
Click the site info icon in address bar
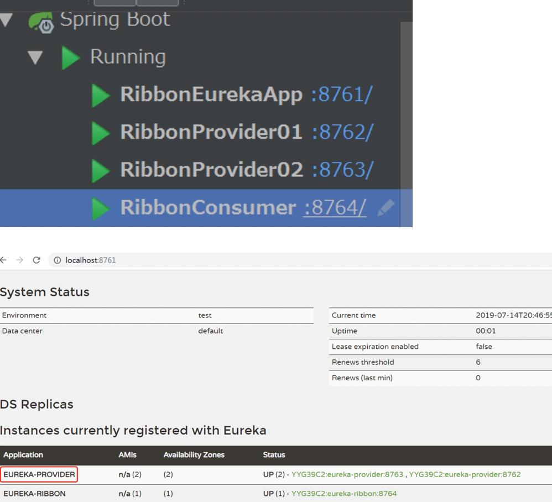57,260
